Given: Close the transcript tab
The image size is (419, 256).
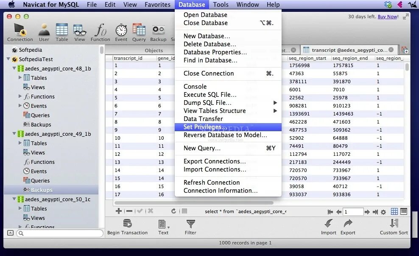Looking at the screenshot, I should pyautogui.click(x=391, y=50).
